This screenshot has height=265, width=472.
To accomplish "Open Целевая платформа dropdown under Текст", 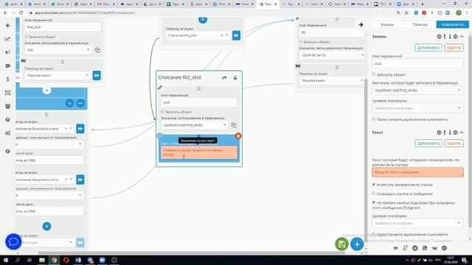I will click(417, 223).
